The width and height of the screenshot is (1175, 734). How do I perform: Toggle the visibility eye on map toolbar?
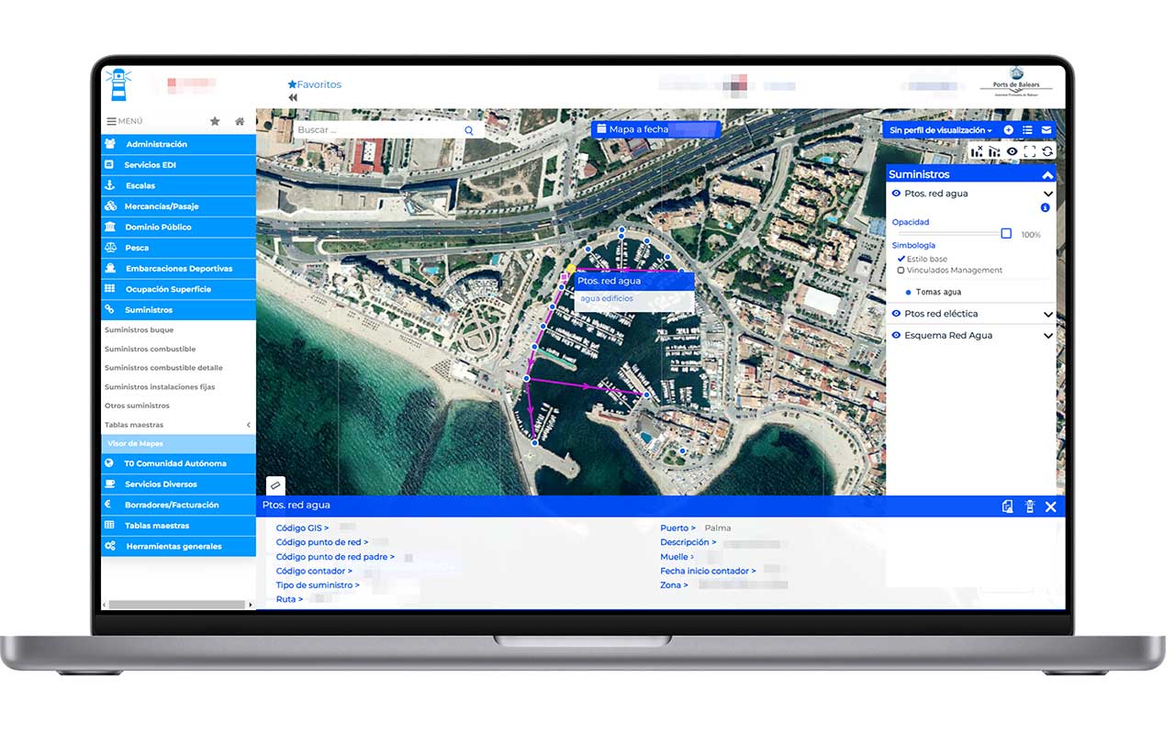pos(1012,151)
